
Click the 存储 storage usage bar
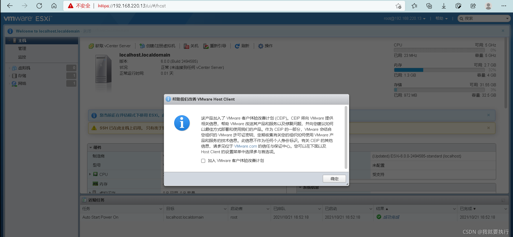[x=439, y=90]
